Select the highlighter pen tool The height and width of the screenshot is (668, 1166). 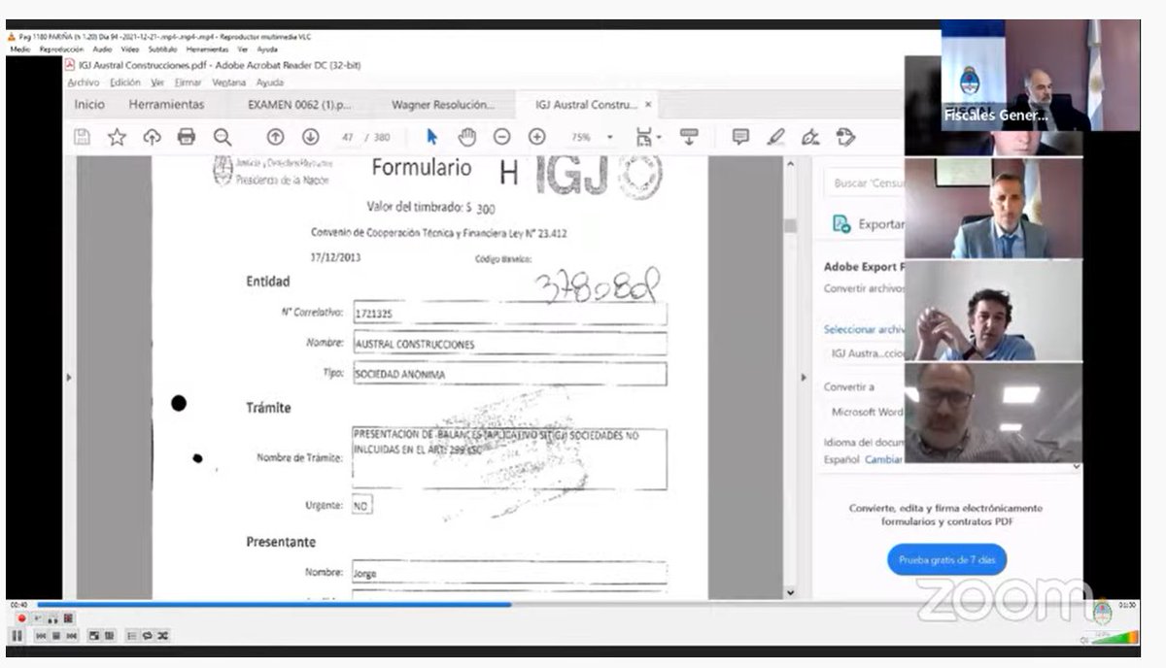tap(775, 137)
